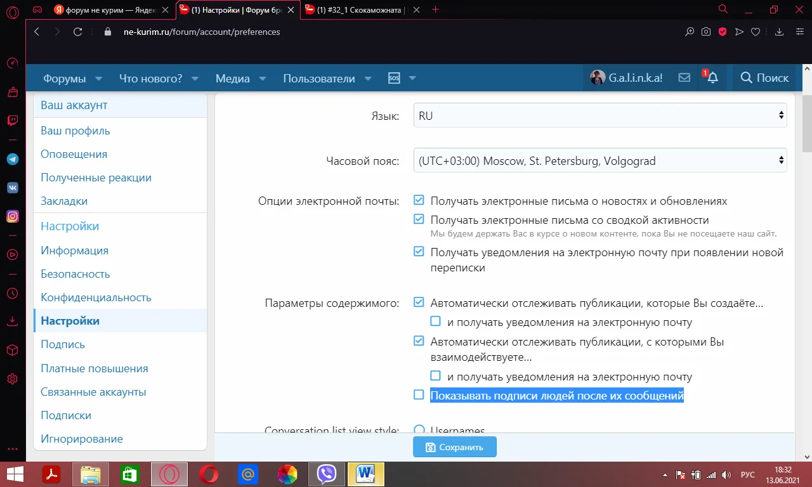Enable 'Показывать подписи людей после их сообщений'
Viewport: 812px width, 487px height.
[x=419, y=394]
